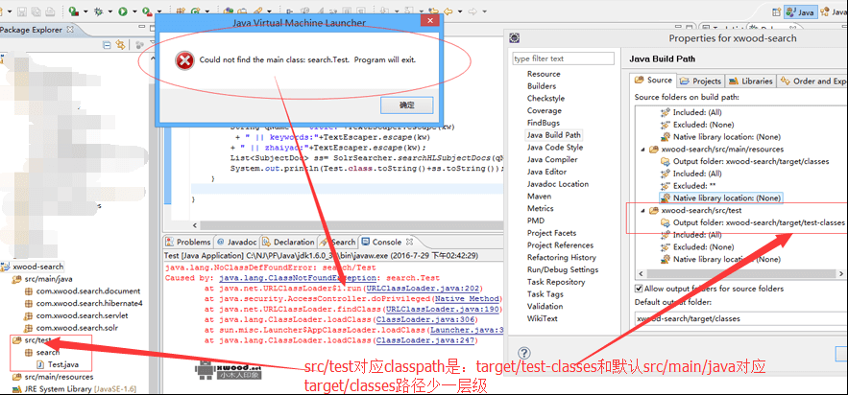Close the Console view tab
This screenshot has height=395, width=848.
[409, 242]
